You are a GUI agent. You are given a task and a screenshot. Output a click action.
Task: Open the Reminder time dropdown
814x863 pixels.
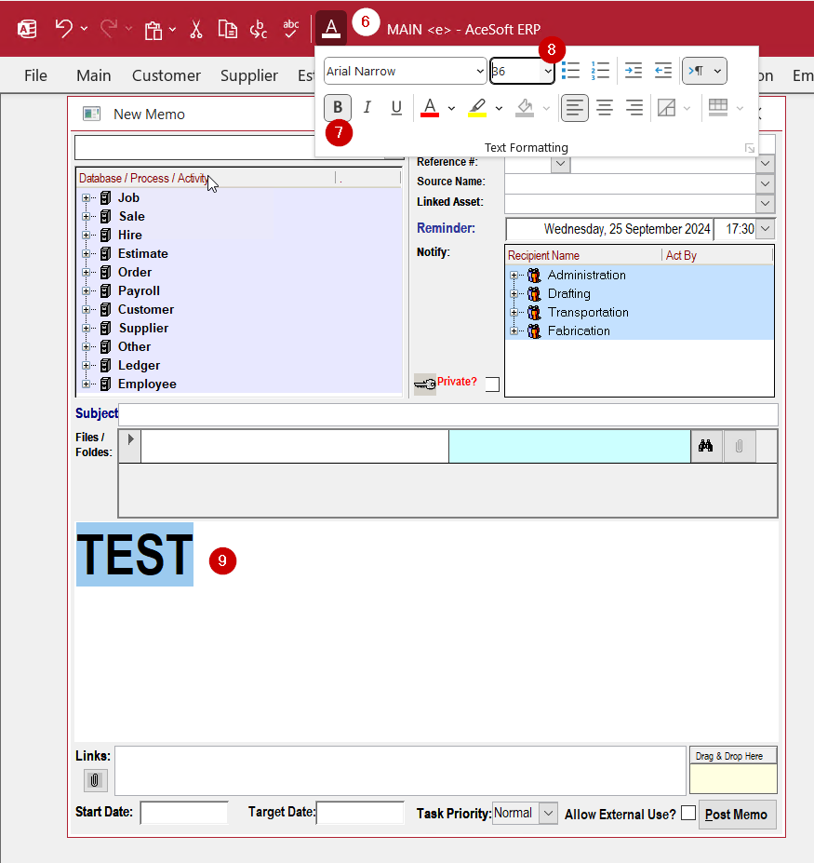pyautogui.click(x=765, y=228)
